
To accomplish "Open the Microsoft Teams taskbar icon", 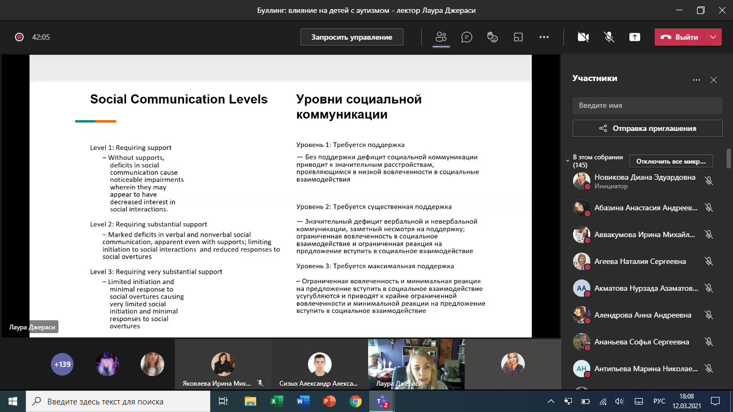I will click(382, 401).
